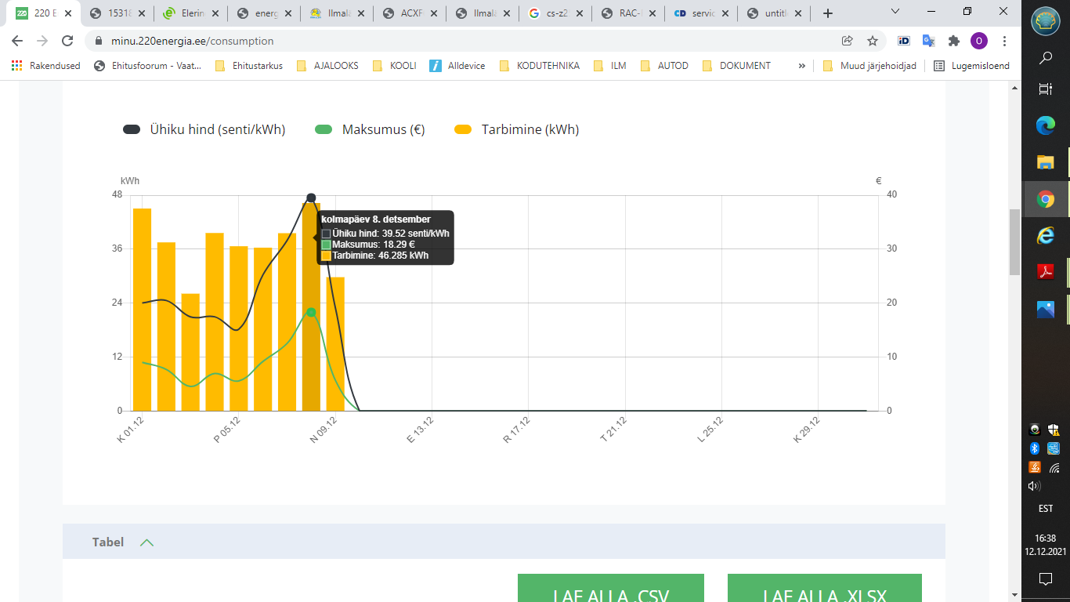Viewport: 1070px width, 602px height.
Task: Toggle the Ühiku hind legend series
Action: [x=204, y=129]
